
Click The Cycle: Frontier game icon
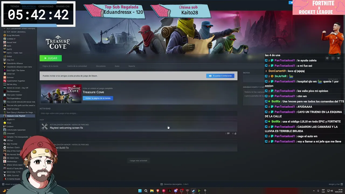coord(5,95)
